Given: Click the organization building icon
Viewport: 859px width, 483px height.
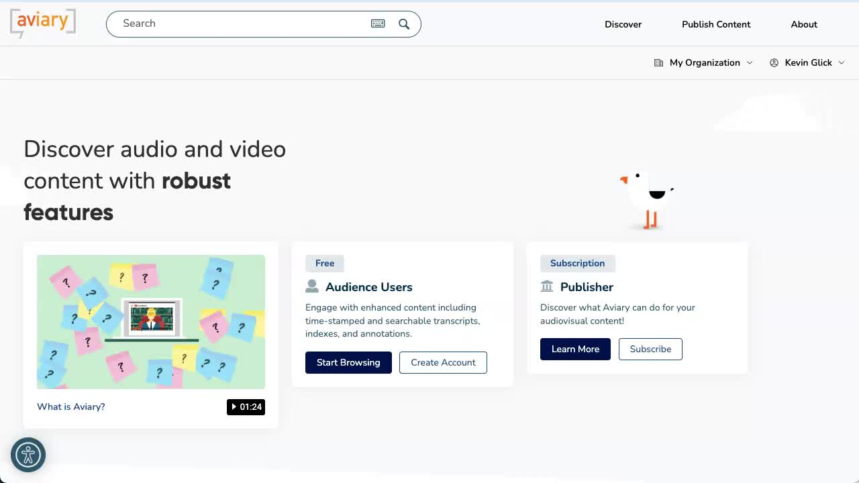Looking at the screenshot, I should point(658,62).
